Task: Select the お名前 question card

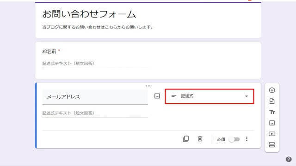Action: click(148, 60)
